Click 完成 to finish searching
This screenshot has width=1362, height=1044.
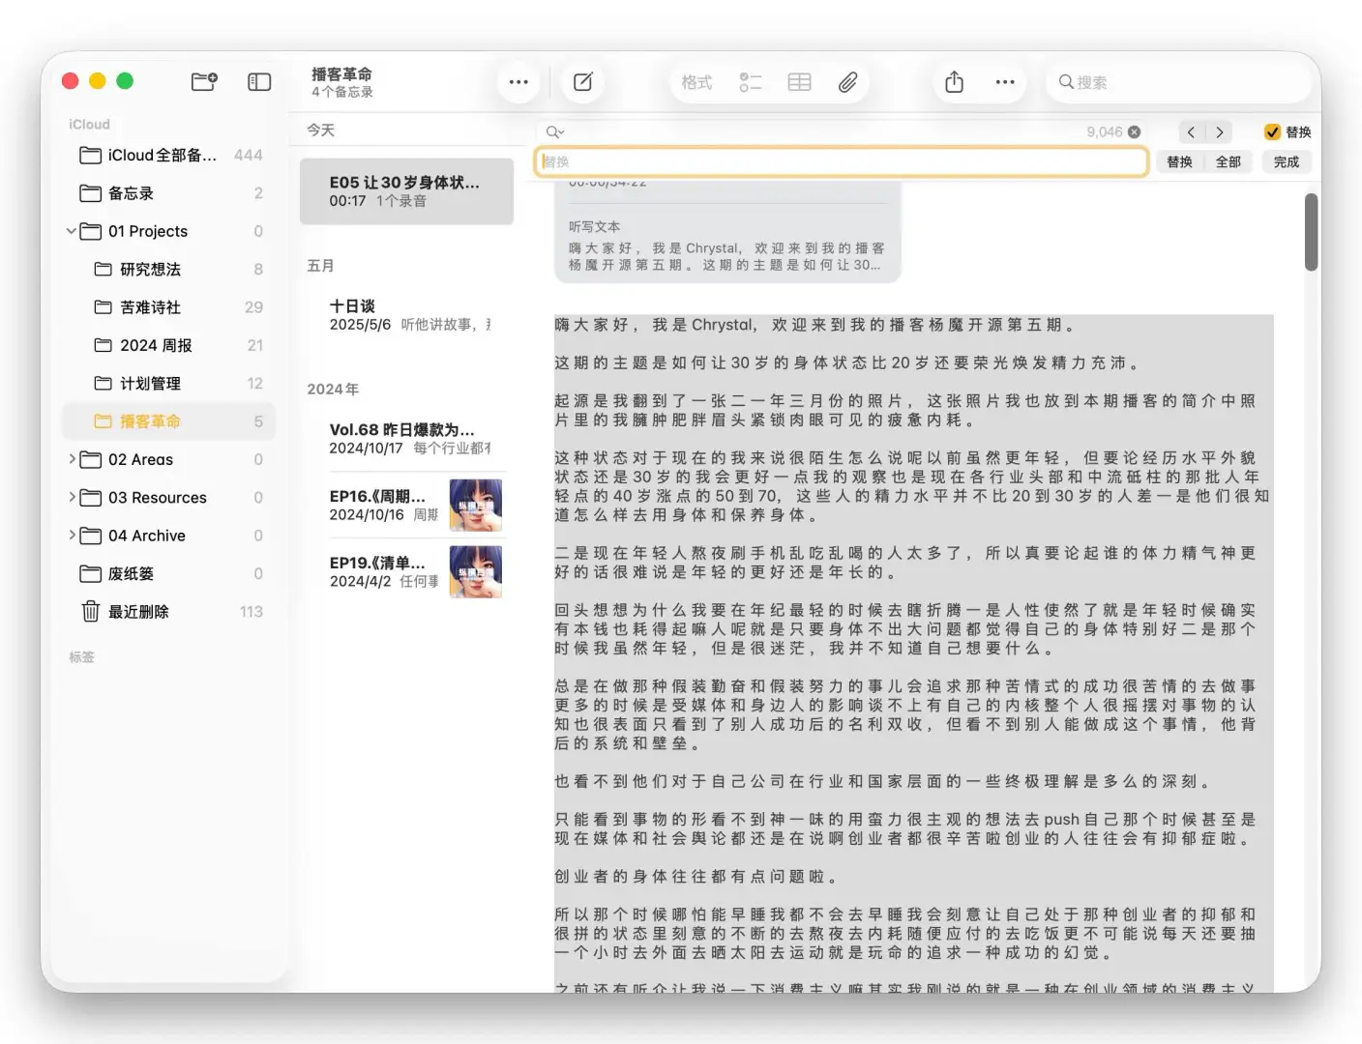click(1287, 161)
